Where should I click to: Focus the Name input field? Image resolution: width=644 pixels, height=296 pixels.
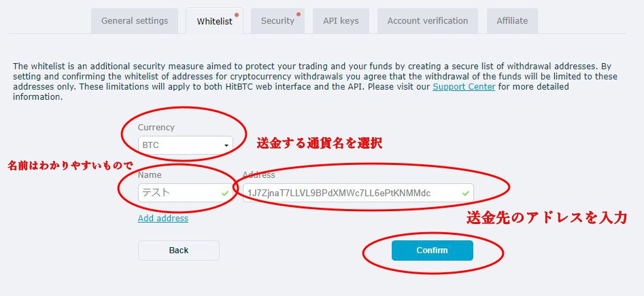186,193
